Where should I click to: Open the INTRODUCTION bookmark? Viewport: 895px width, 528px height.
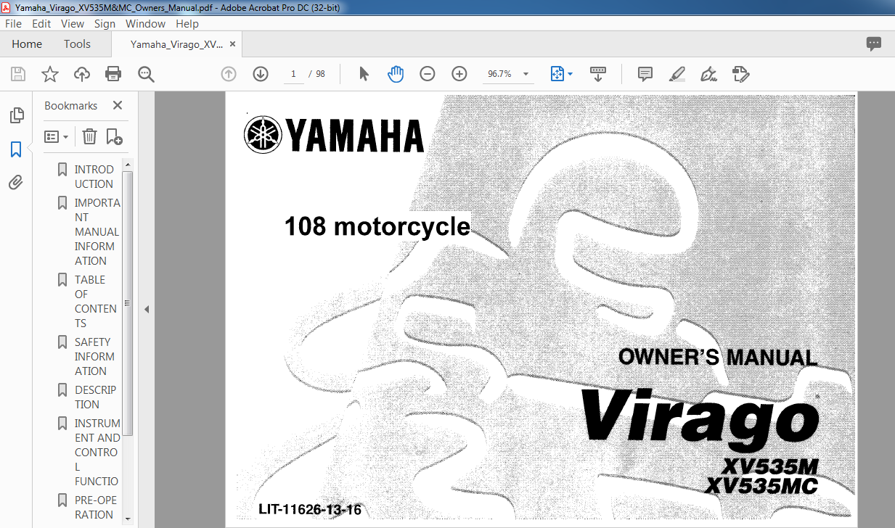(94, 177)
